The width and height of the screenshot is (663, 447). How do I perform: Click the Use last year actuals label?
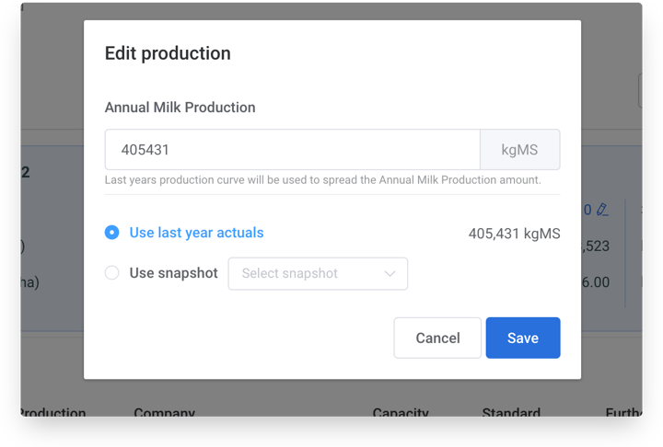(197, 233)
